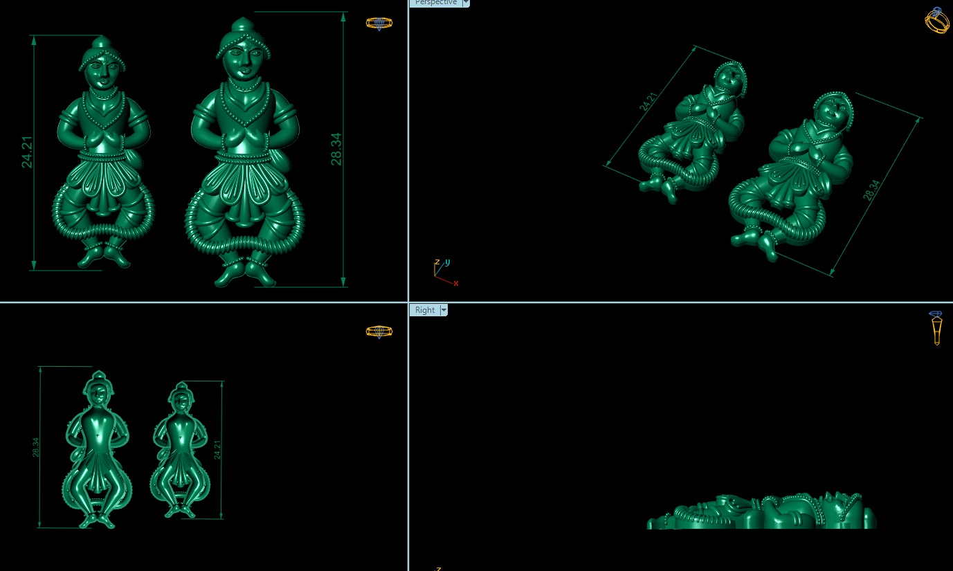
Task: Click the side-profile ring icon in the Right viewport
Action: (936, 328)
